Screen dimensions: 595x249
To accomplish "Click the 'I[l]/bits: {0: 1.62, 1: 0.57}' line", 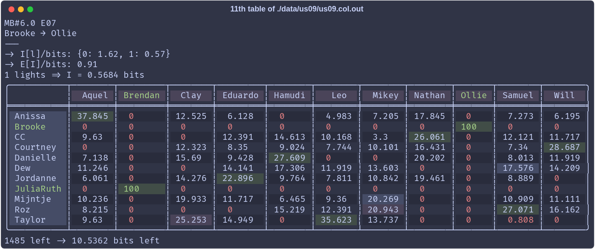I will (87, 54).
